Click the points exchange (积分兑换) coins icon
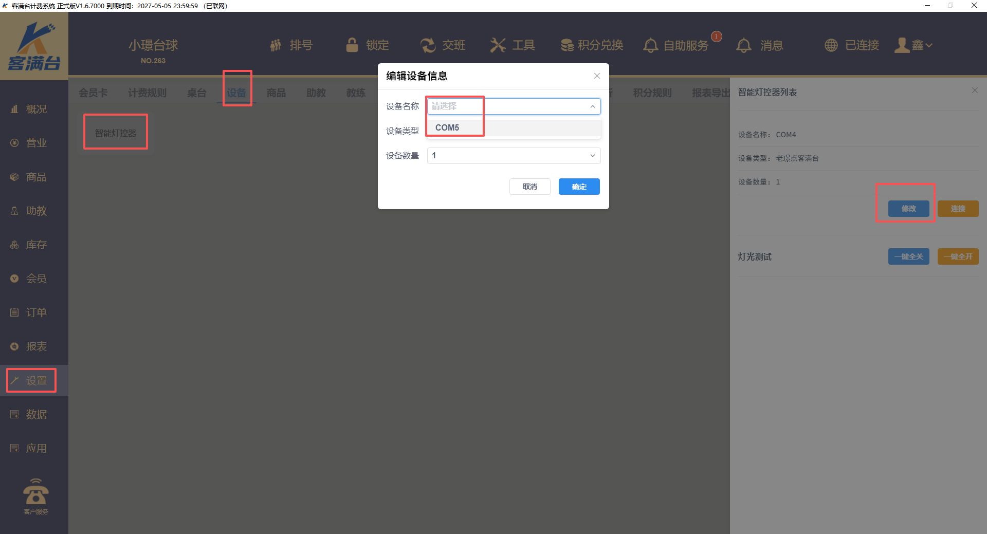 point(567,45)
